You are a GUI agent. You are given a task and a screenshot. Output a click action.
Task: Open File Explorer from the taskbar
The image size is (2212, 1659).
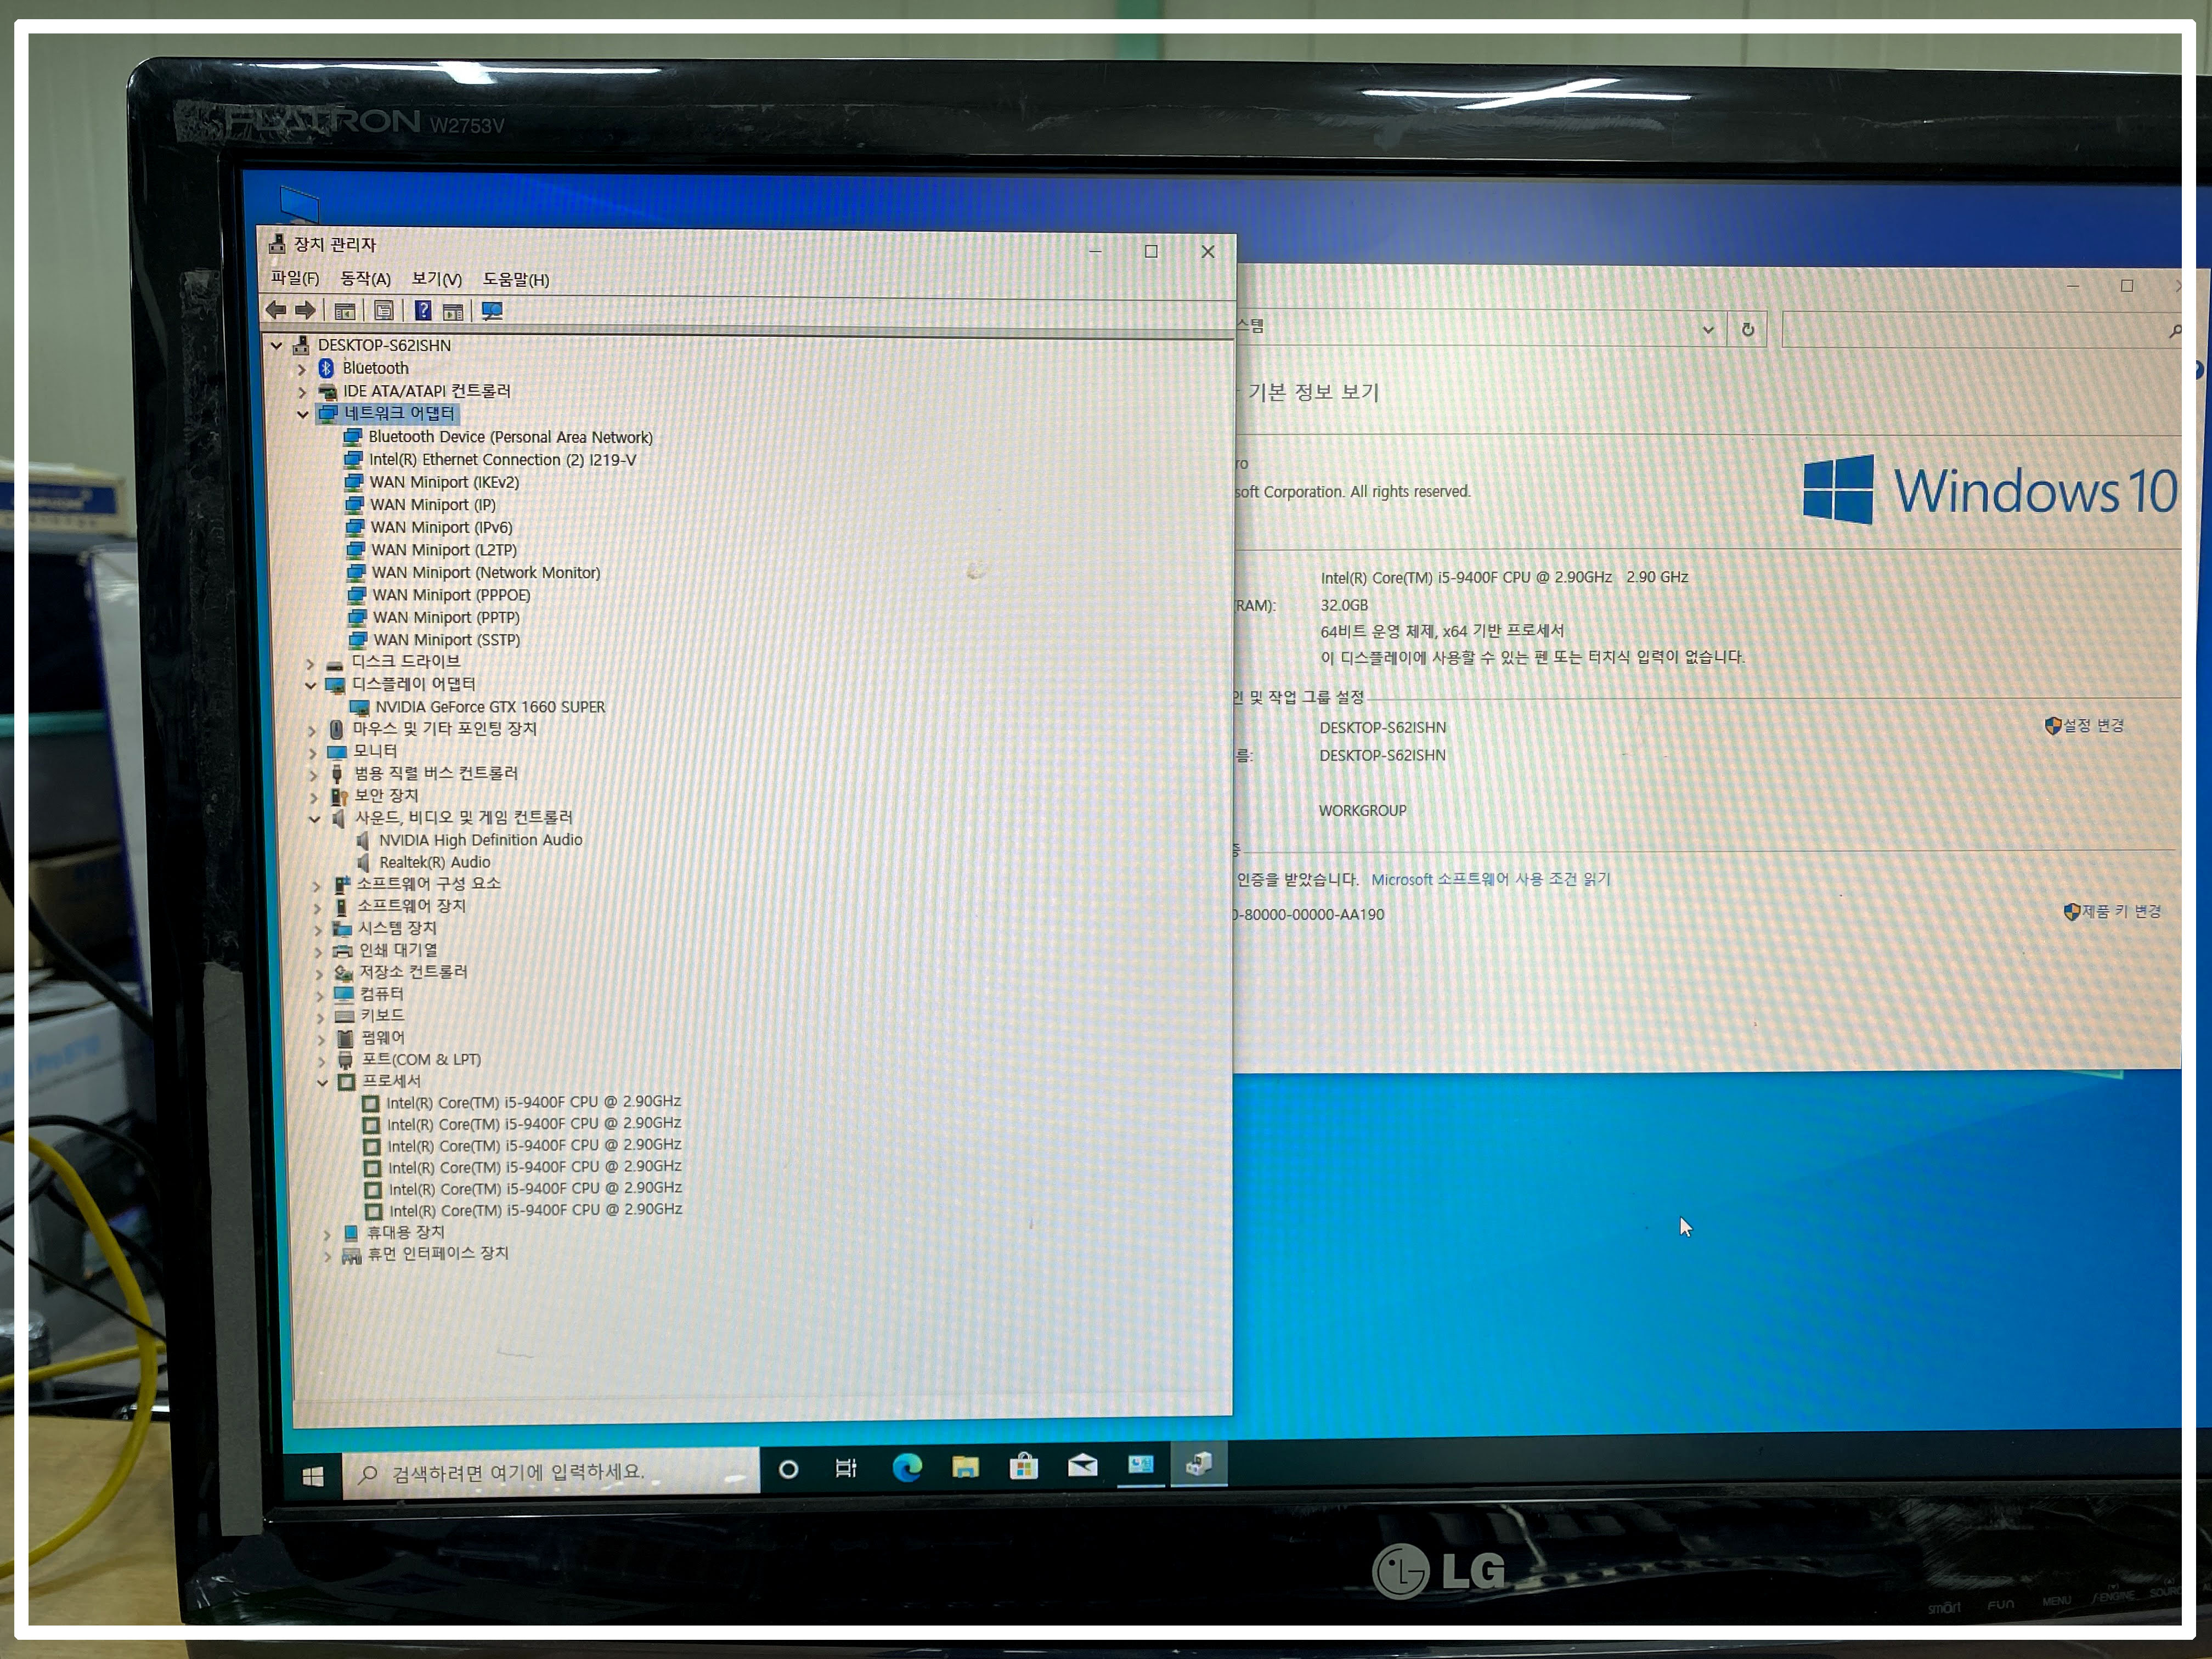965,1467
